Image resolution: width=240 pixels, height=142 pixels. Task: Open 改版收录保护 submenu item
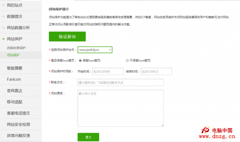point(16,48)
